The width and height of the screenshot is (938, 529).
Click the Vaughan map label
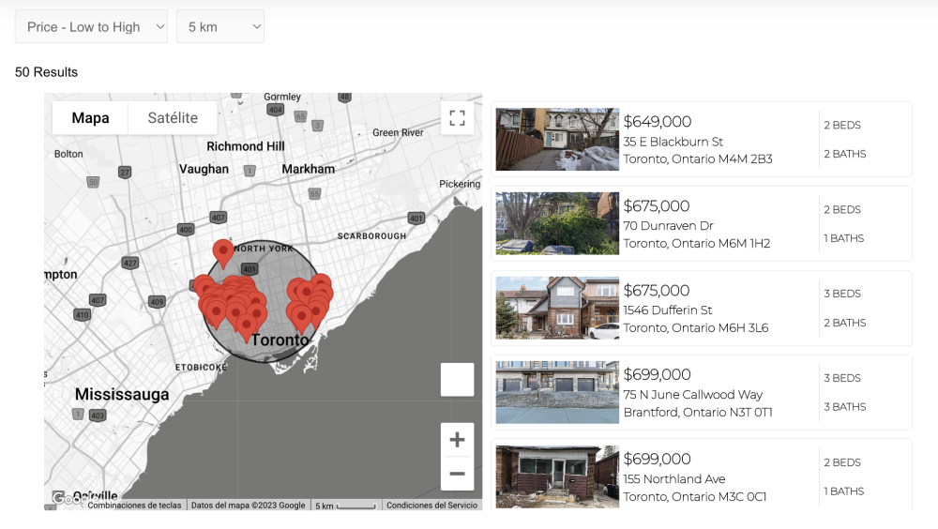(204, 170)
